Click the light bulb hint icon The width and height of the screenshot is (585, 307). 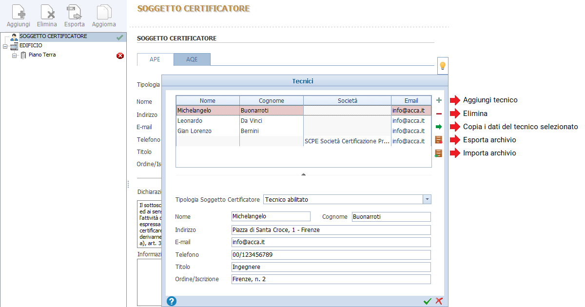pos(443,66)
